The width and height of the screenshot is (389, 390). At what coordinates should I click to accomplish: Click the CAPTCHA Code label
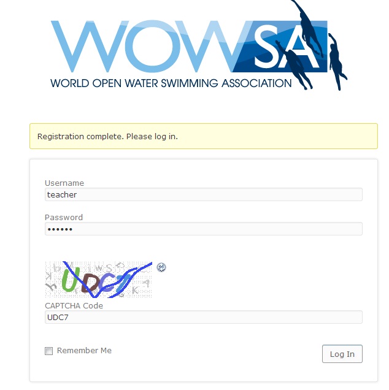click(74, 305)
